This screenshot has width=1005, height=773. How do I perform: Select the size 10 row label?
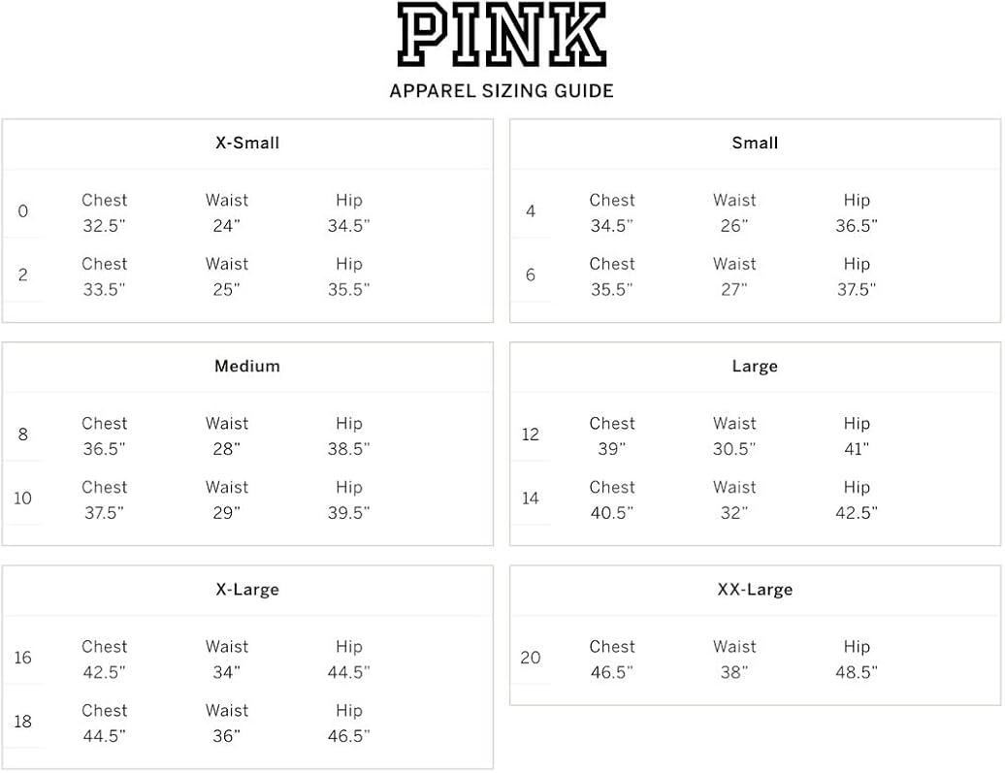(23, 499)
